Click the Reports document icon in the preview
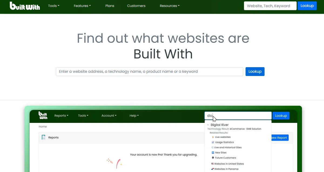Screen dimensions: 324x172 point(43,137)
